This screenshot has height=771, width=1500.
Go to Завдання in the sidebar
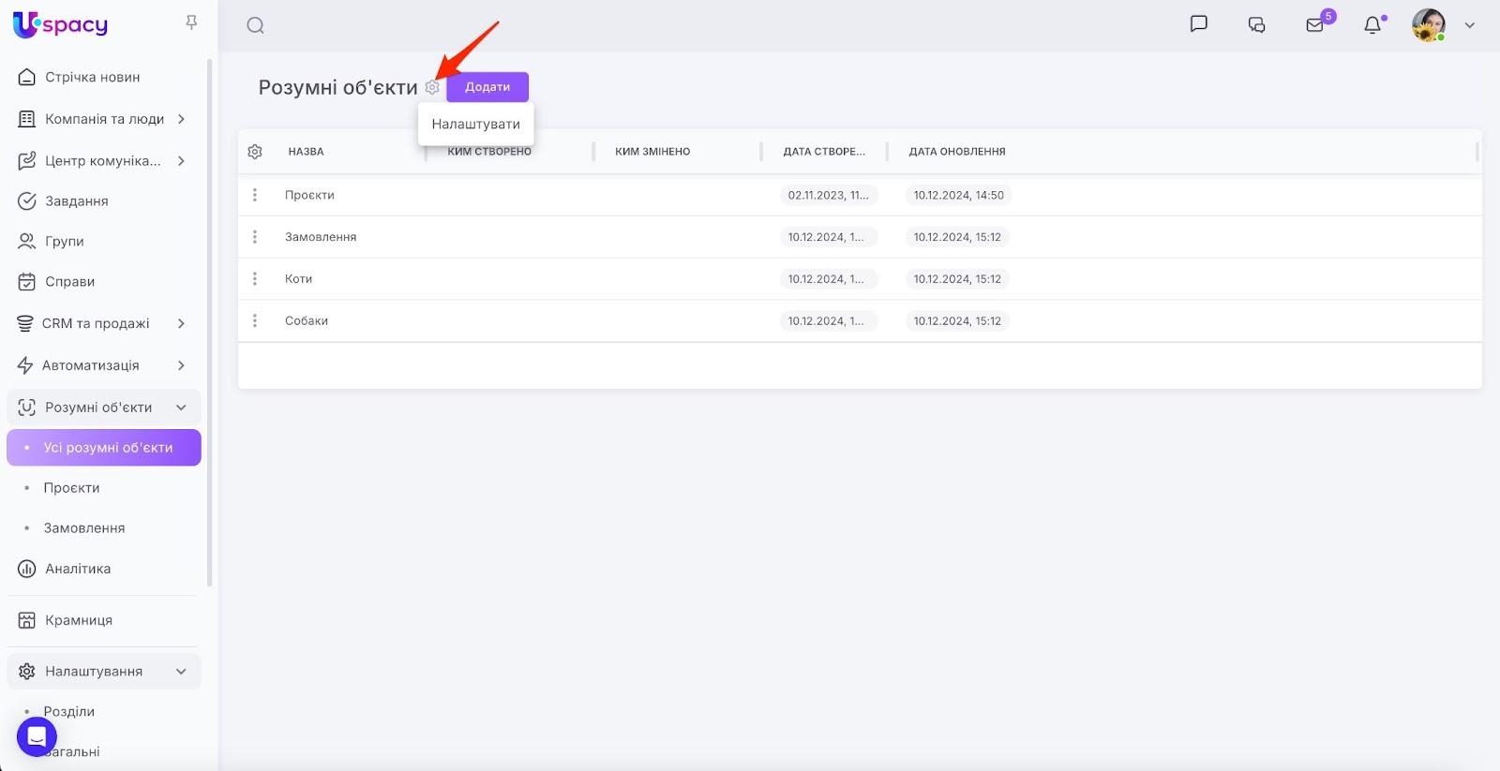(x=76, y=201)
